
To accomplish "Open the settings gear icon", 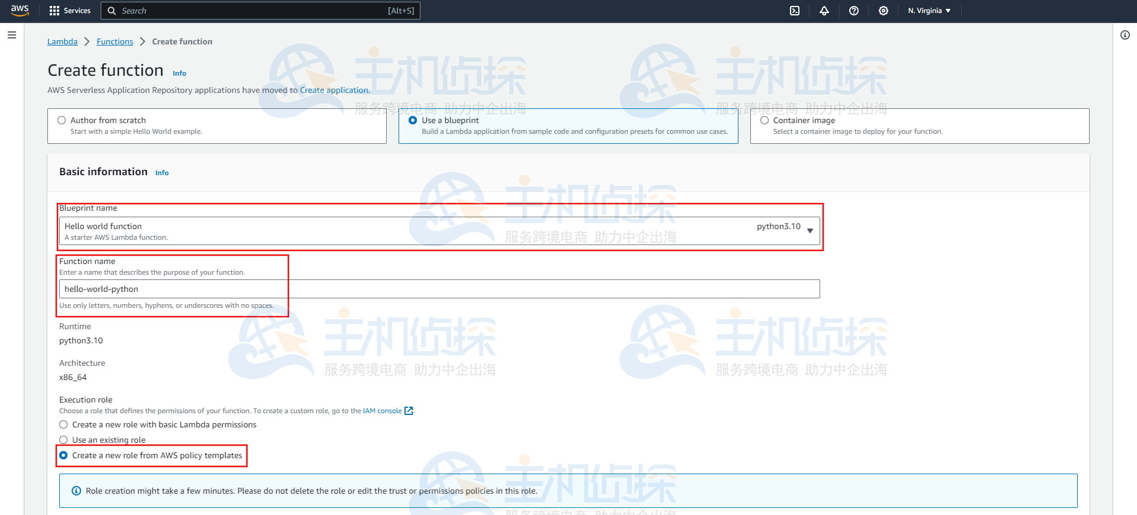I will click(884, 11).
